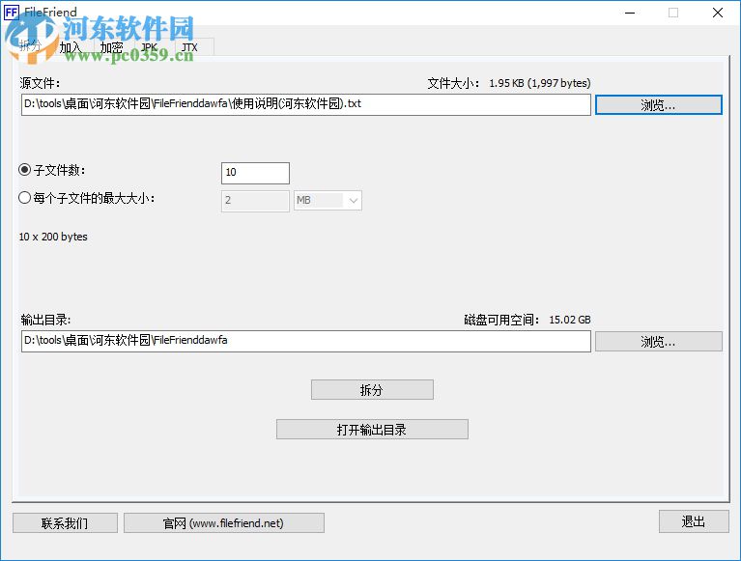
Task: Click the 退出 exit button
Action: click(x=694, y=521)
